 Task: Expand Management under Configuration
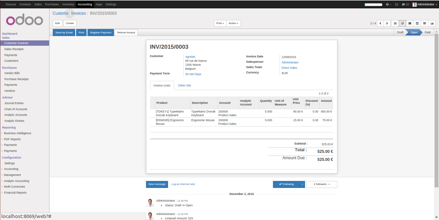[x=12, y=175]
